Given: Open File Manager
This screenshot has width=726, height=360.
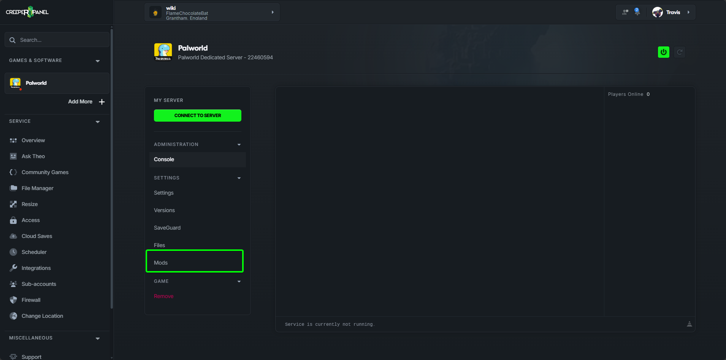Looking at the screenshot, I should [x=37, y=188].
